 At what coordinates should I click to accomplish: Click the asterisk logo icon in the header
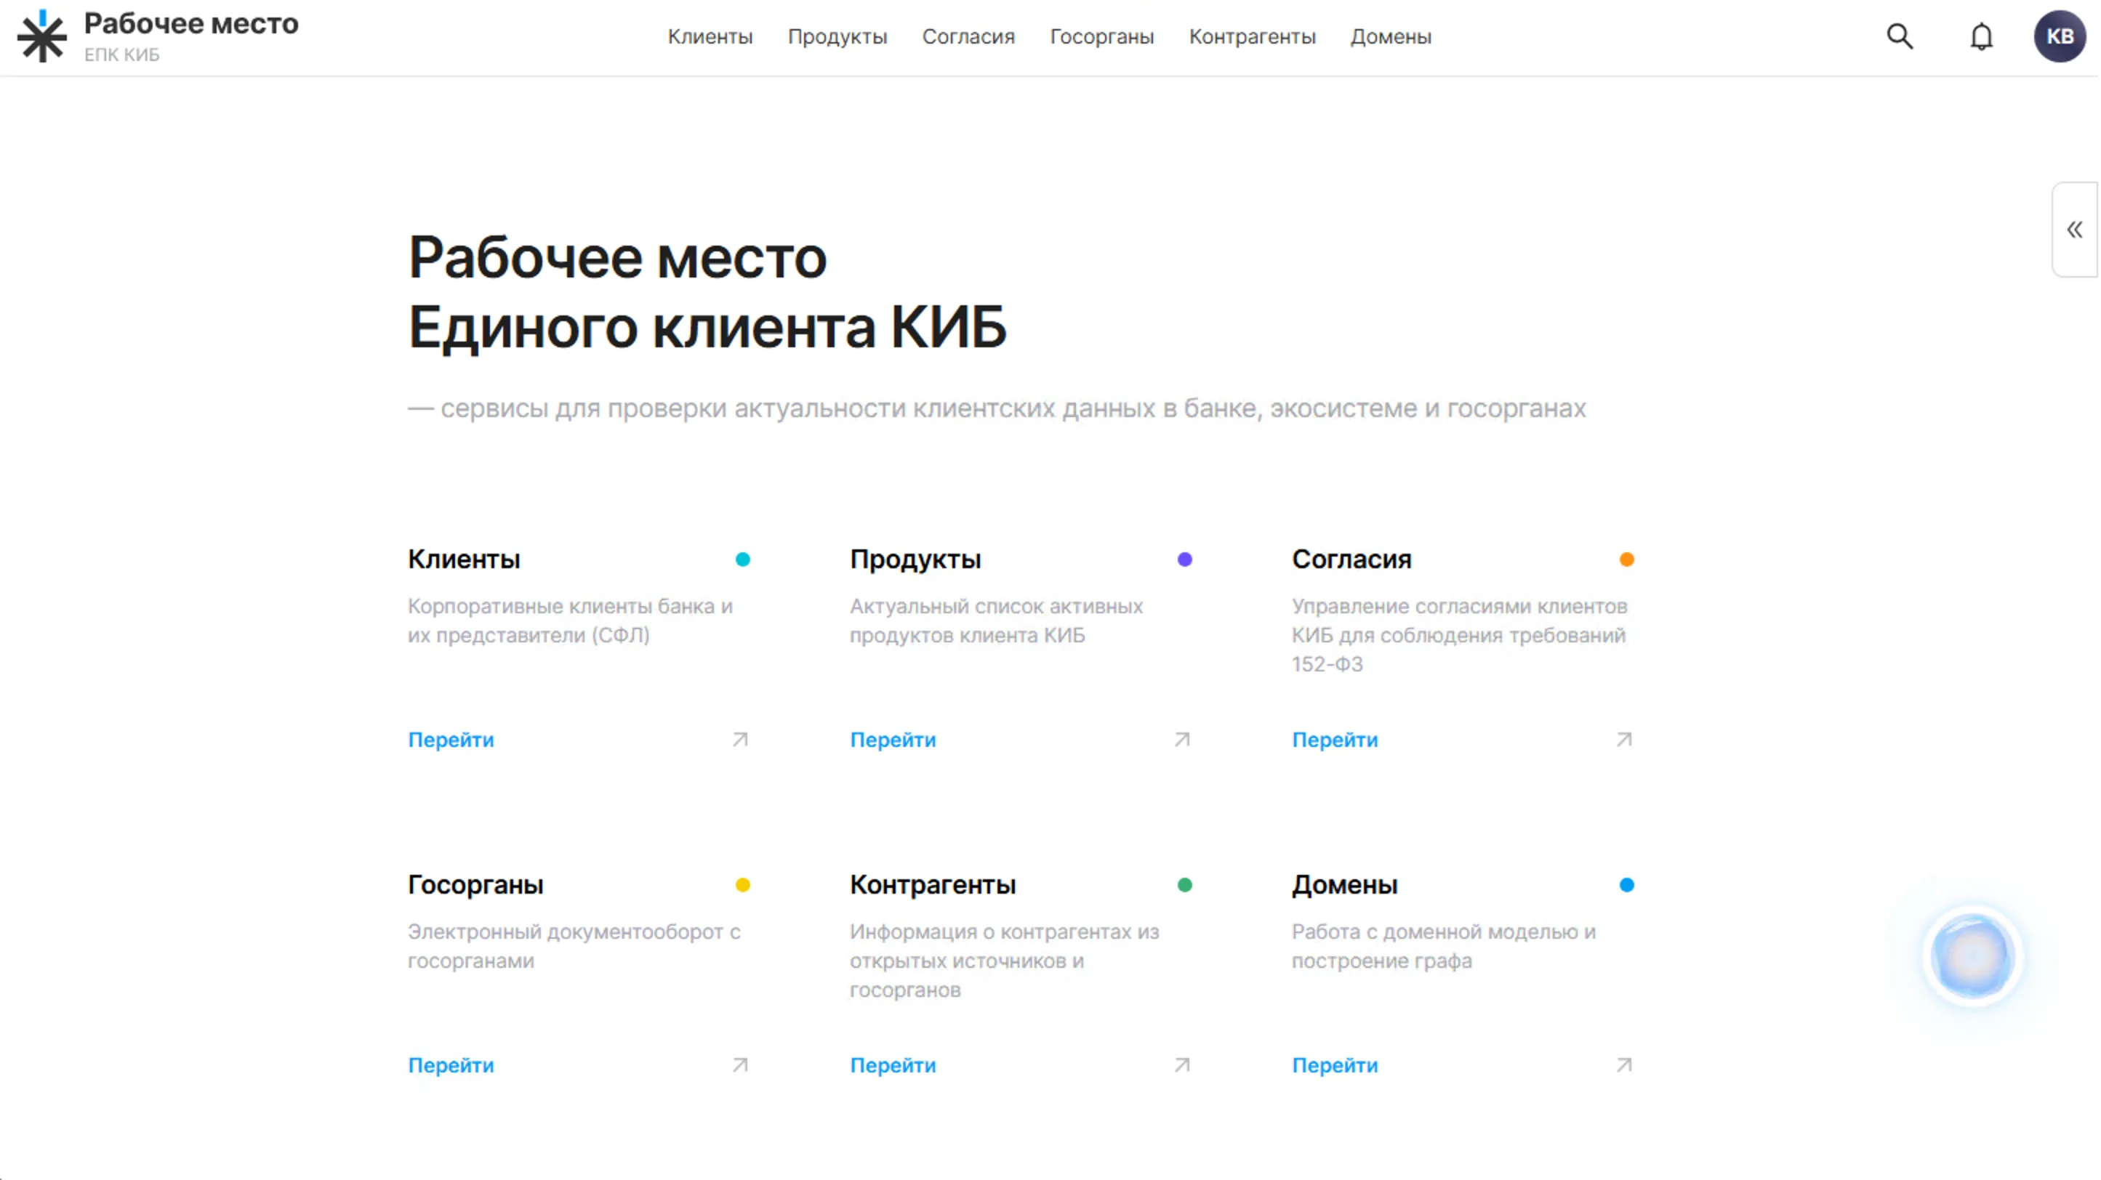click(x=41, y=36)
